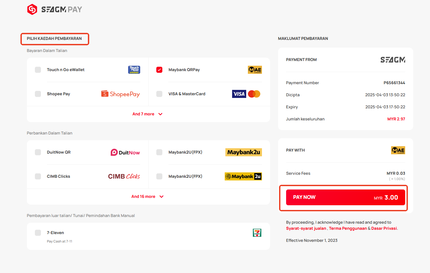Screen dimensions: 430x273
Task: Click the DuitNow logo
Action: [x=125, y=152]
